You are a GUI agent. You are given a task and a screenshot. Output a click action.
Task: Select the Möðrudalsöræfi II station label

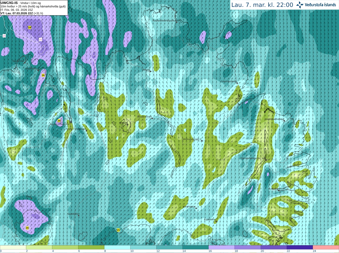click(192, 139)
